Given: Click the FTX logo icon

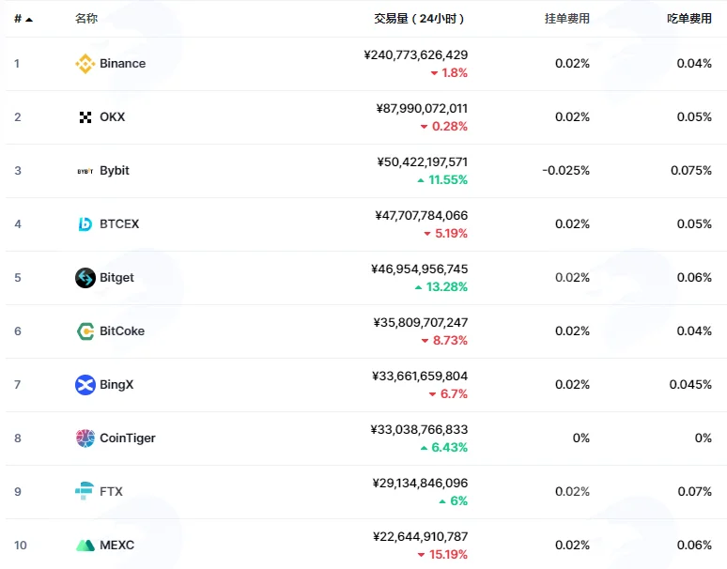Looking at the screenshot, I should [x=85, y=491].
